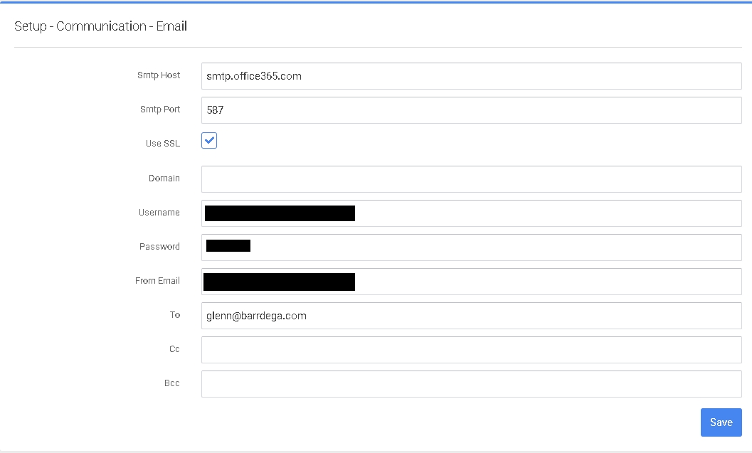Click the "Smtp Port" label text
752x453 pixels.
(x=160, y=110)
